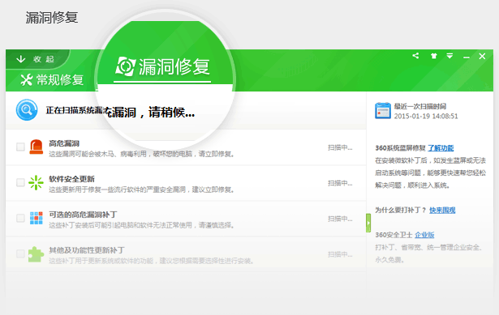Click the scan time 2015-01-19 14:08:51
Image resolution: width=499 pixels, height=315 pixels.
click(426, 117)
